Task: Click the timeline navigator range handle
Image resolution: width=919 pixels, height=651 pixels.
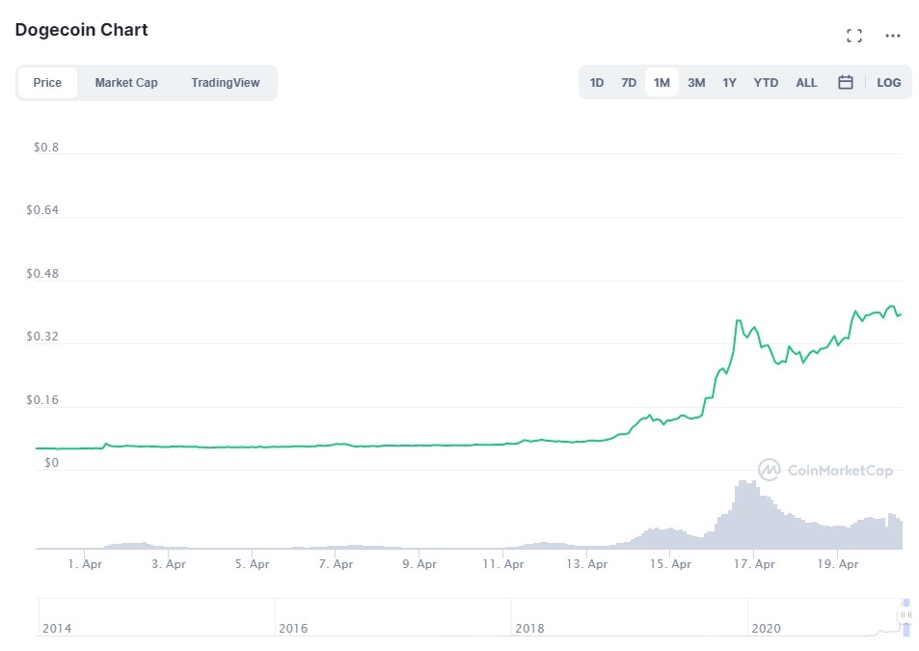Action: 905,614
